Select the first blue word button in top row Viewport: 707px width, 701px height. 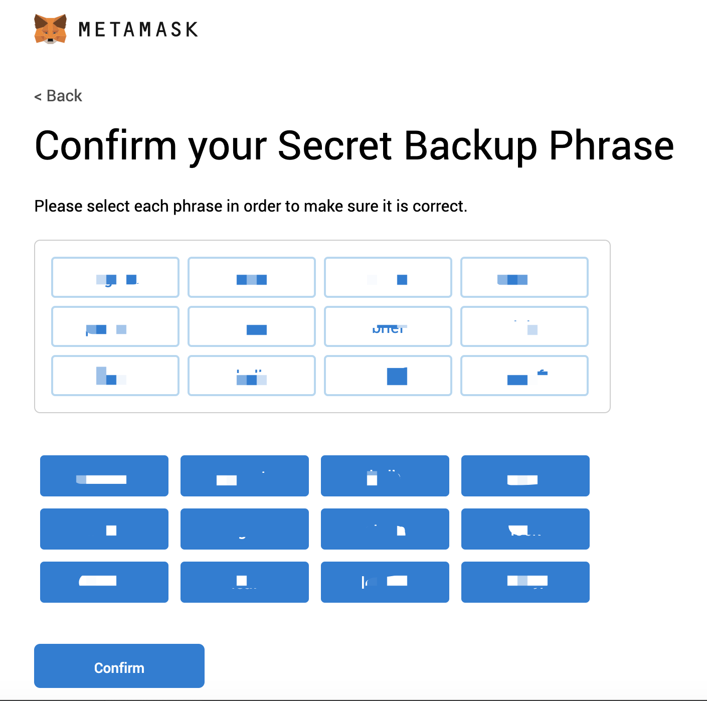(x=104, y=476)
